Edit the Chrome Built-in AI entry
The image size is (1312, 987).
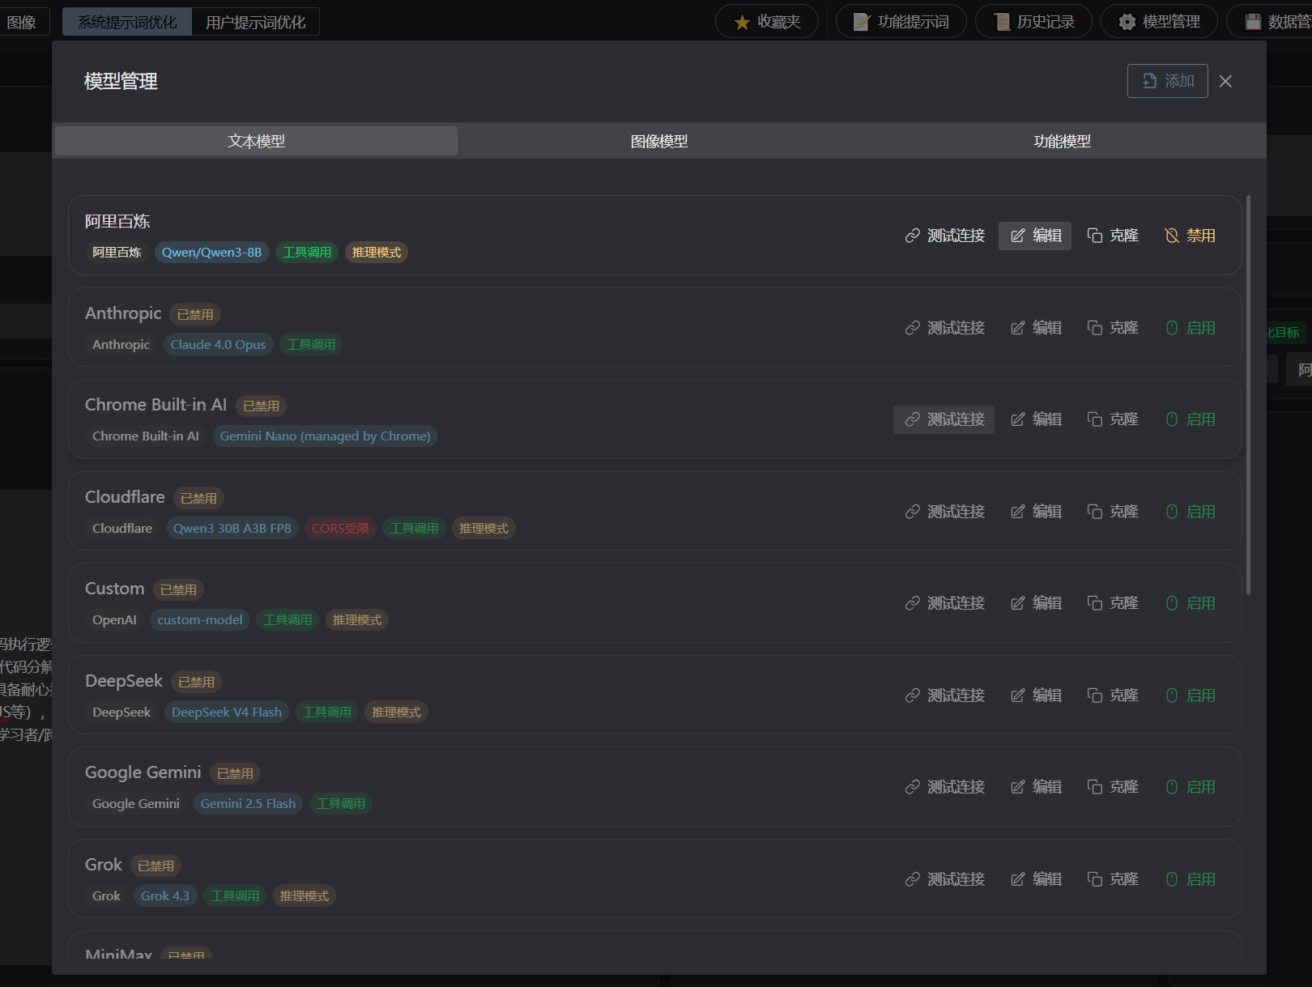(x=1035, y=419)
